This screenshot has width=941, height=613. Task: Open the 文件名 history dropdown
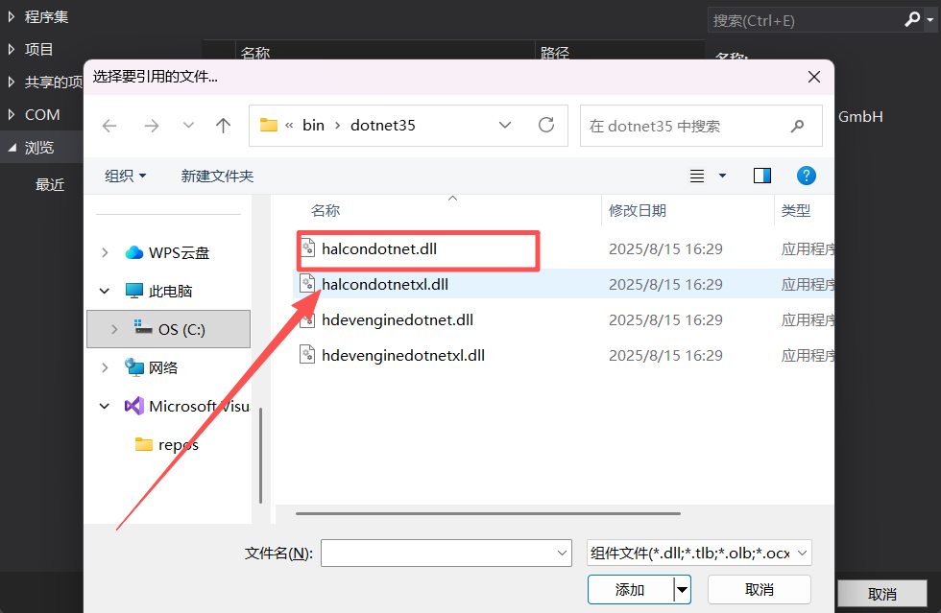click(563, 553)
